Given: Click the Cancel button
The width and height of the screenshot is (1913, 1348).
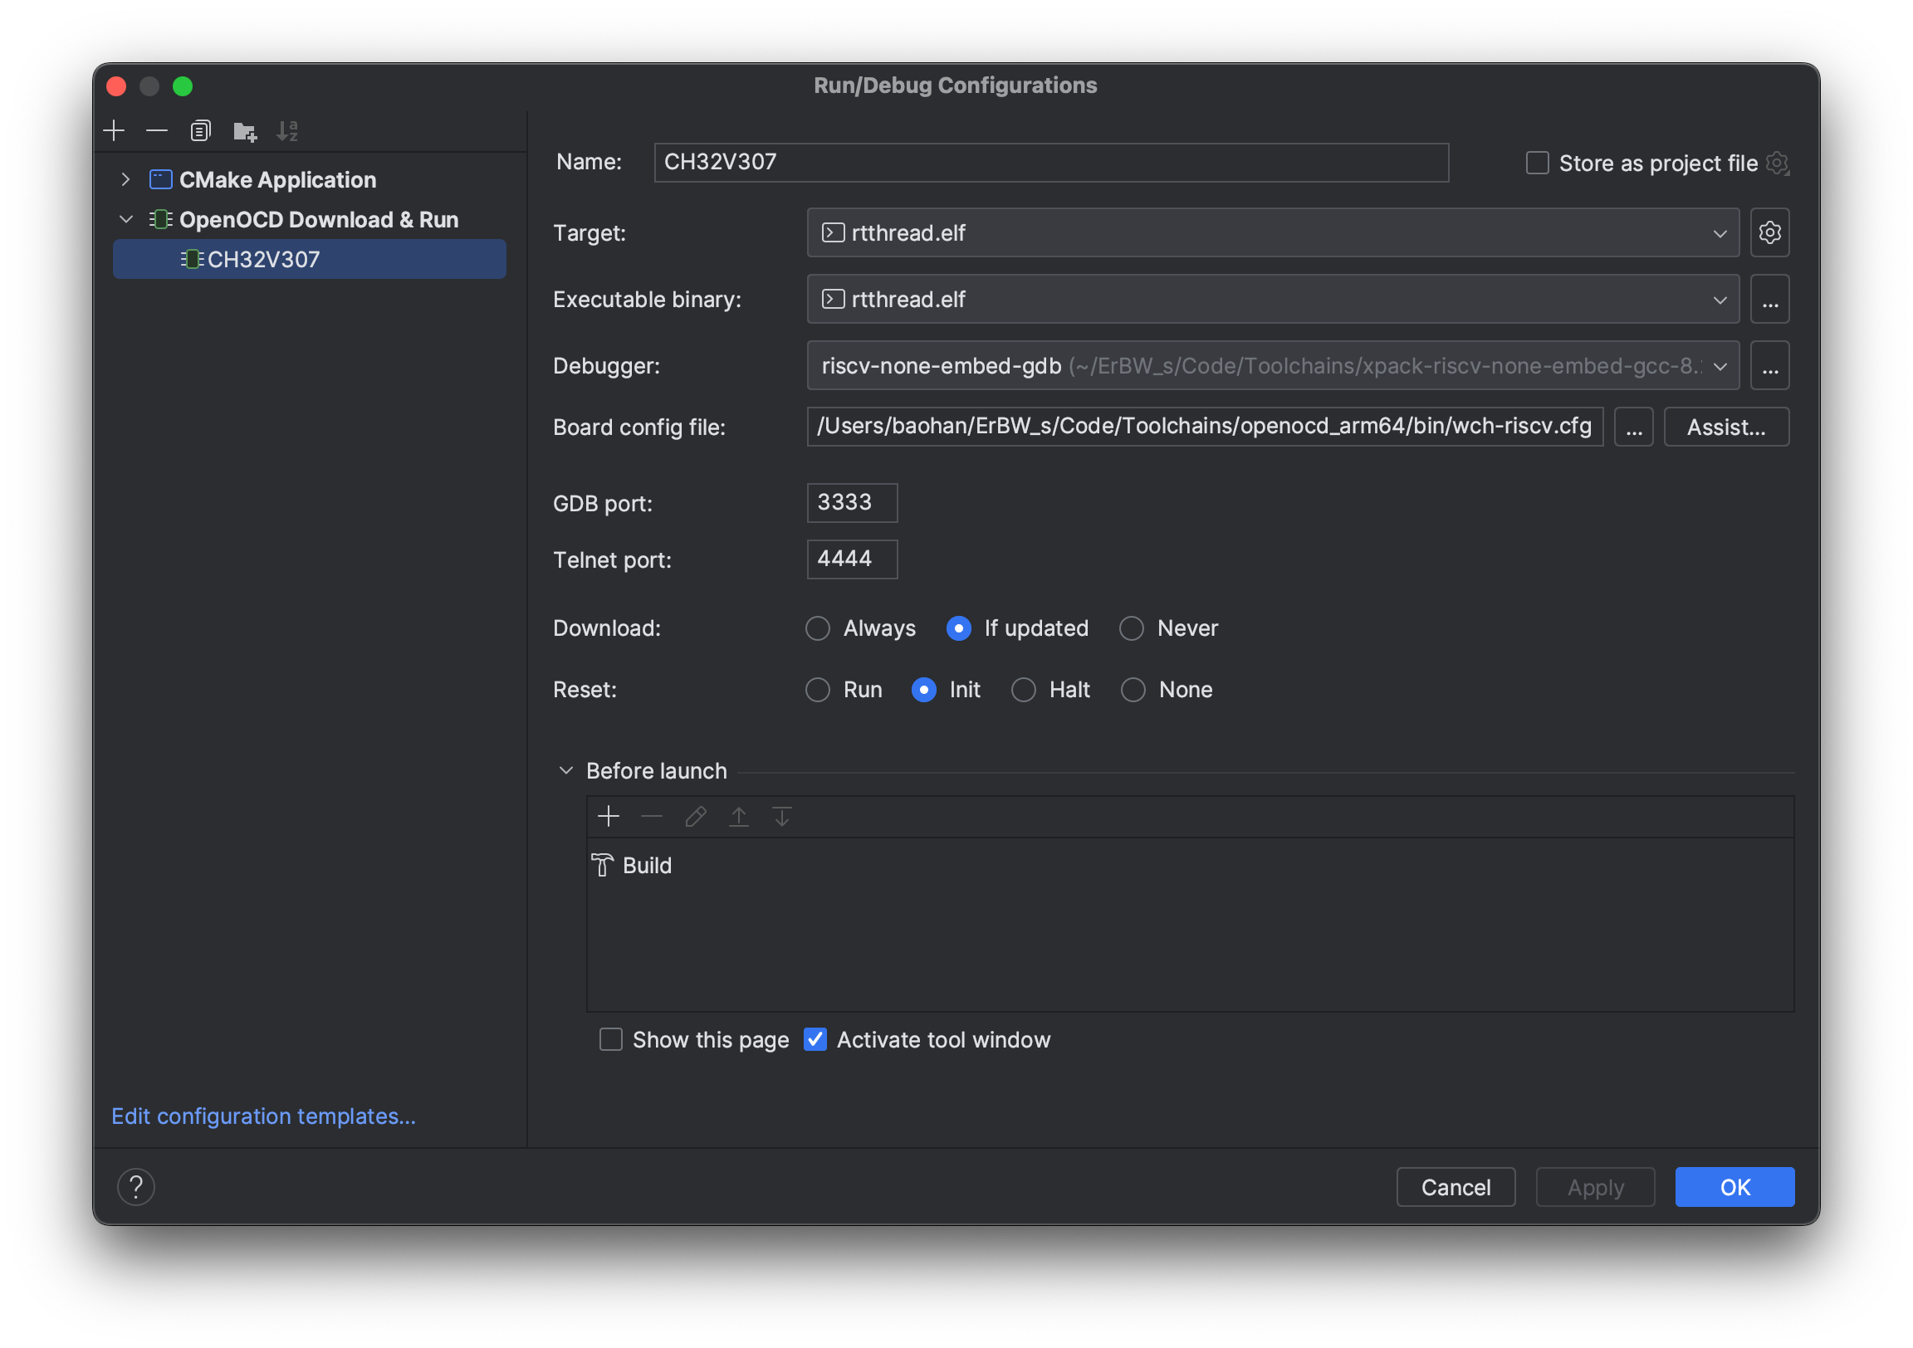Looking at the screenshot, I should coord(1456,1188).
